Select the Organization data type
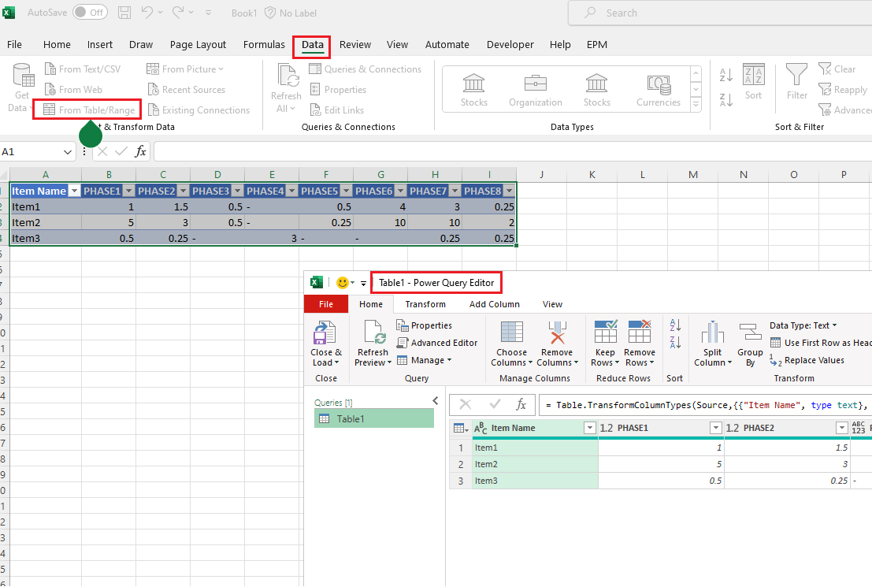 (536, 90)
